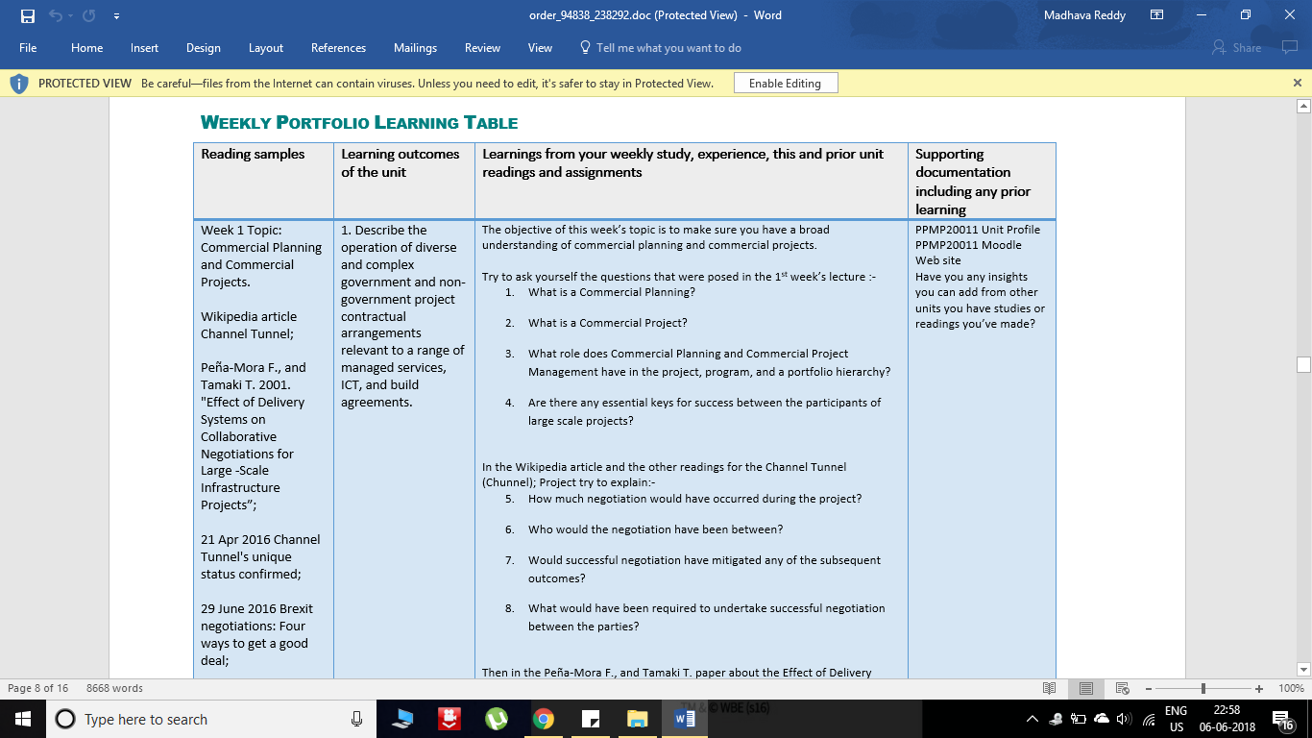Click the vertical scrollbar down arrow
Viewport: 1312px width, 738px height.
(x=1303, y=669)
